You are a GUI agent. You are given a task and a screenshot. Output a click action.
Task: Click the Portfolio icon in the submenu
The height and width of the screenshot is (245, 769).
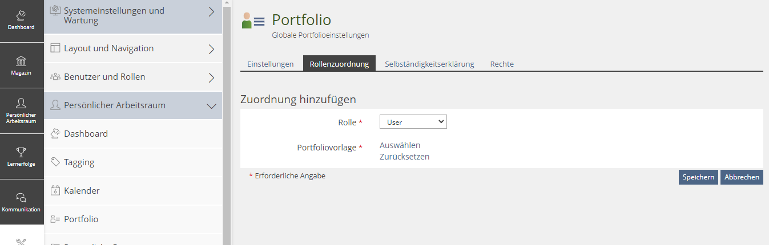(x=55, y=219)
